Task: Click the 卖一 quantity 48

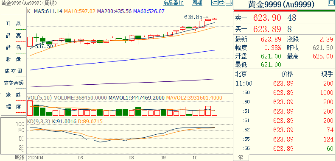Action: (x=292, y=18)
